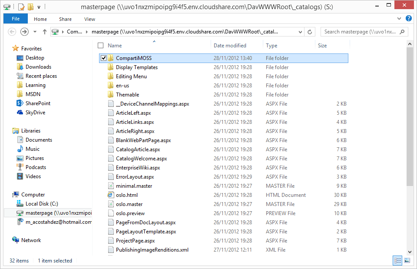Sort by the Date modified column header
417x269 pixels.
tap(230, 46)
